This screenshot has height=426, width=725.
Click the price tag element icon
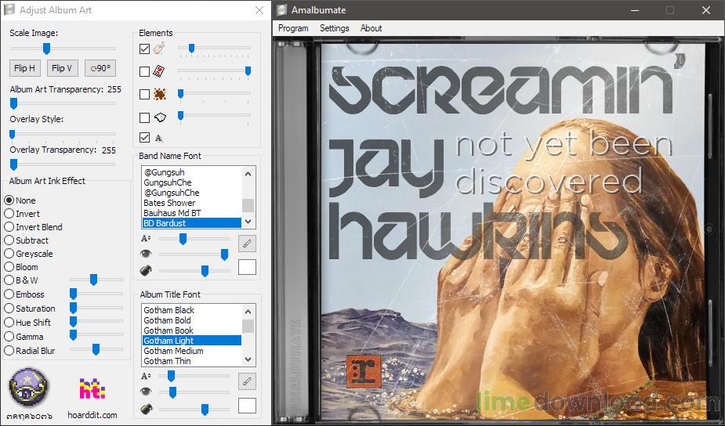pos(160,48)
